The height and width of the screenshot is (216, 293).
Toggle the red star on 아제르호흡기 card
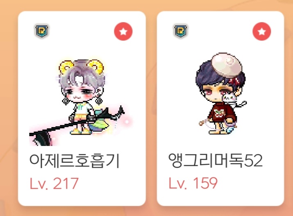click(x=123, y=32)
